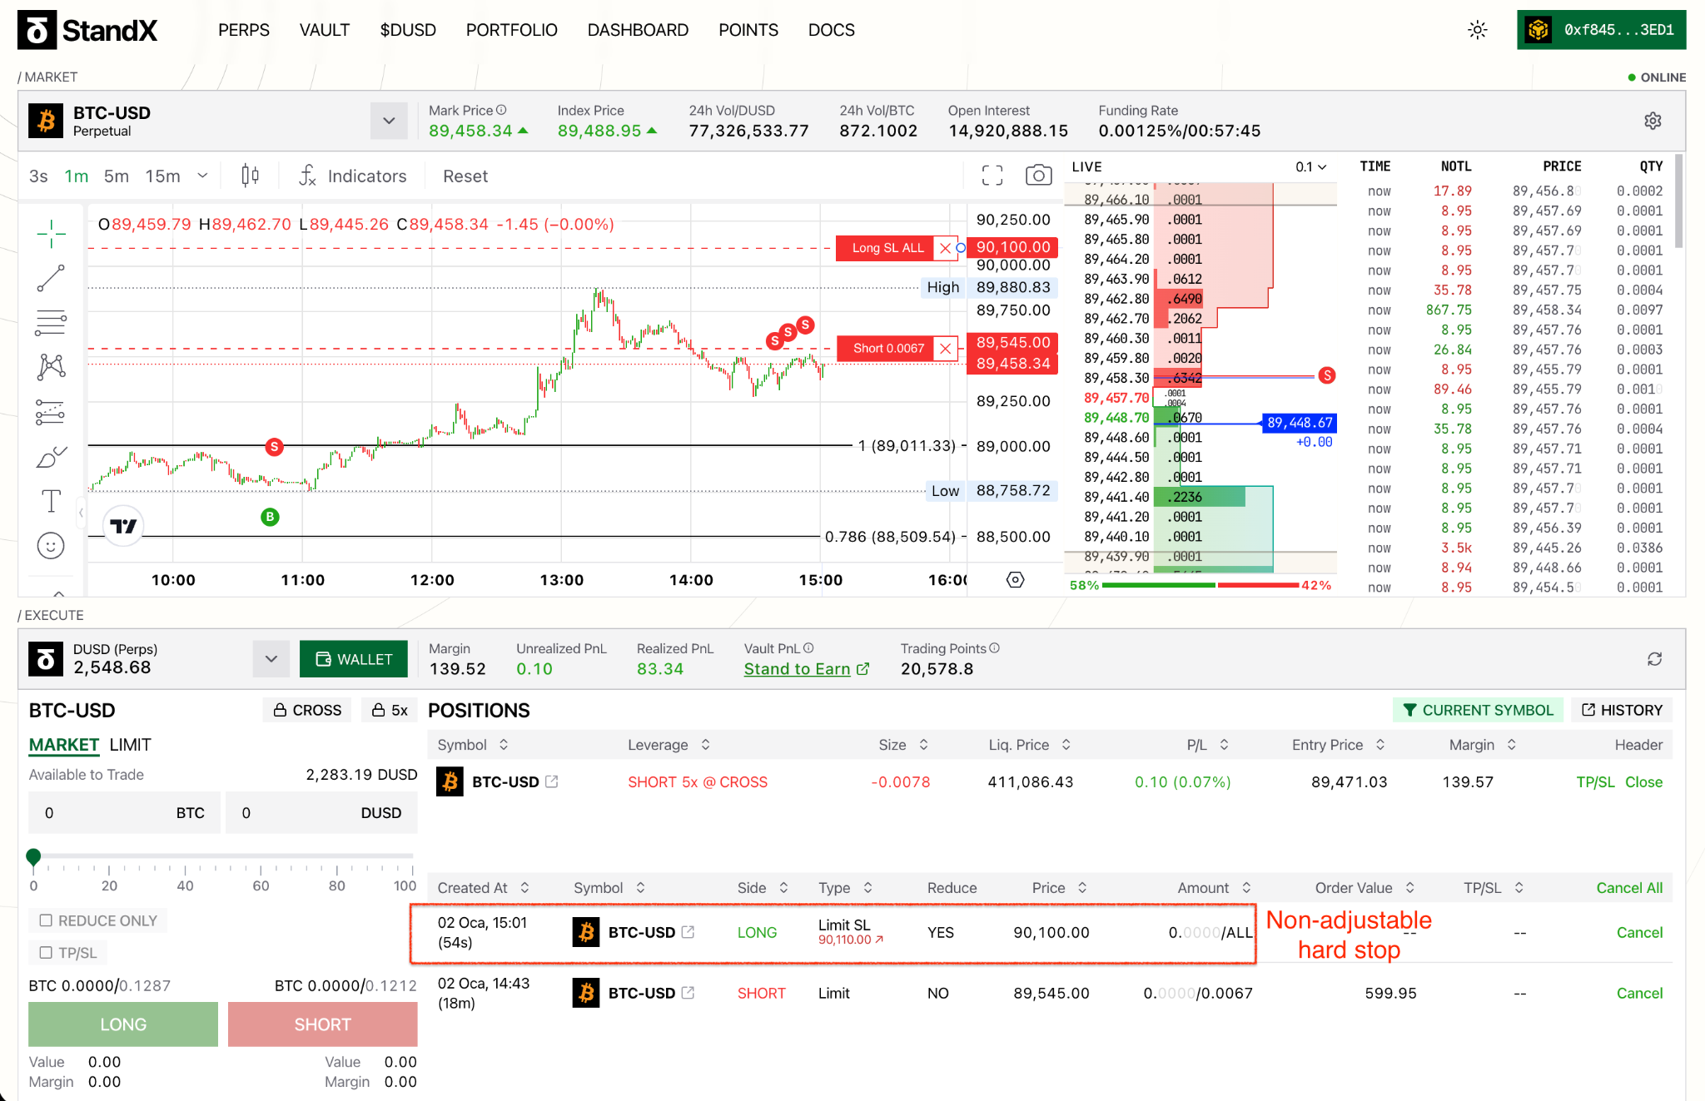Place a SHORT order
The image size is (1705, 1101).
[x=323, y=1024]
